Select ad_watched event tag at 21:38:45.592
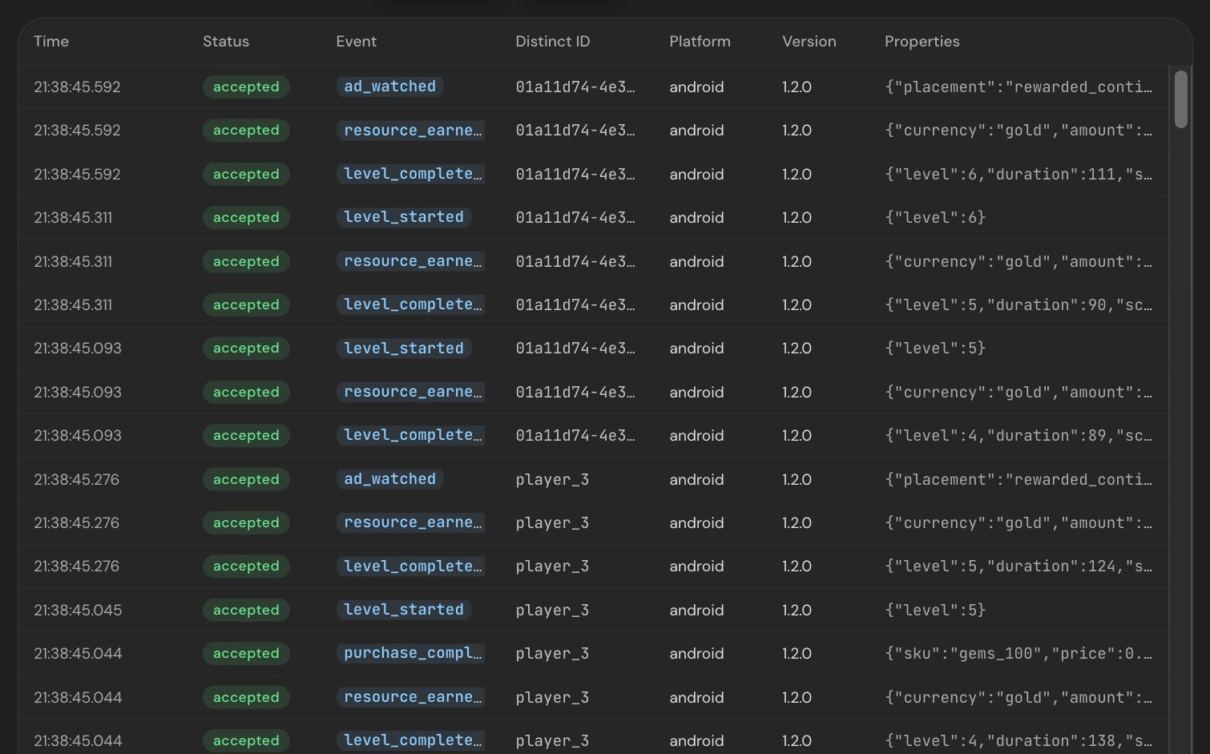 [390, 87]
